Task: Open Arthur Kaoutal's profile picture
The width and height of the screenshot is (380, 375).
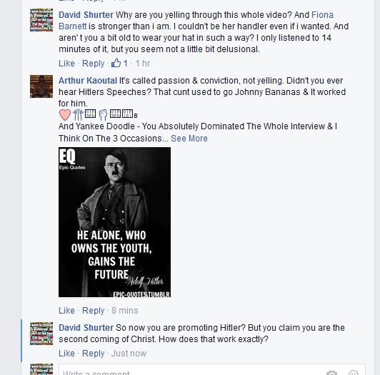Action: (x=41, y=86)
